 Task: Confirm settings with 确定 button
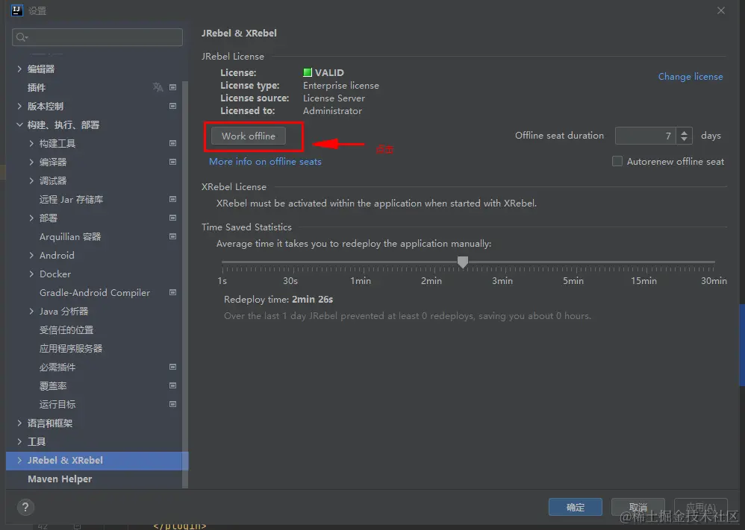576,507
